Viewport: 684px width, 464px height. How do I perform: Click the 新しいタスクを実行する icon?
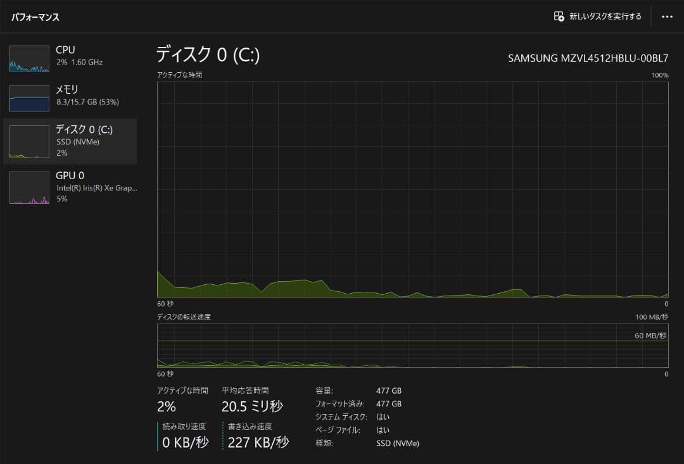pyautogui.click(x=560, y=16)
